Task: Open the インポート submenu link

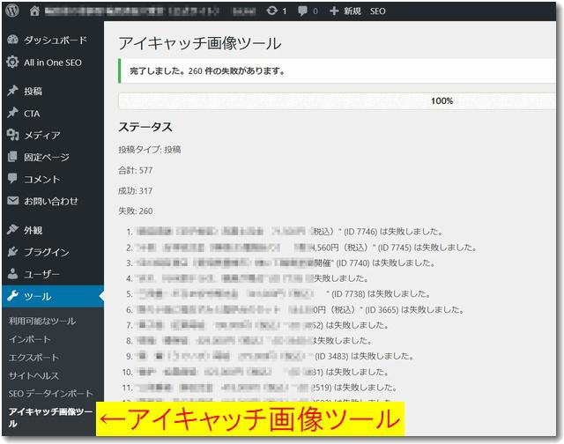Action: pos(29,339)
